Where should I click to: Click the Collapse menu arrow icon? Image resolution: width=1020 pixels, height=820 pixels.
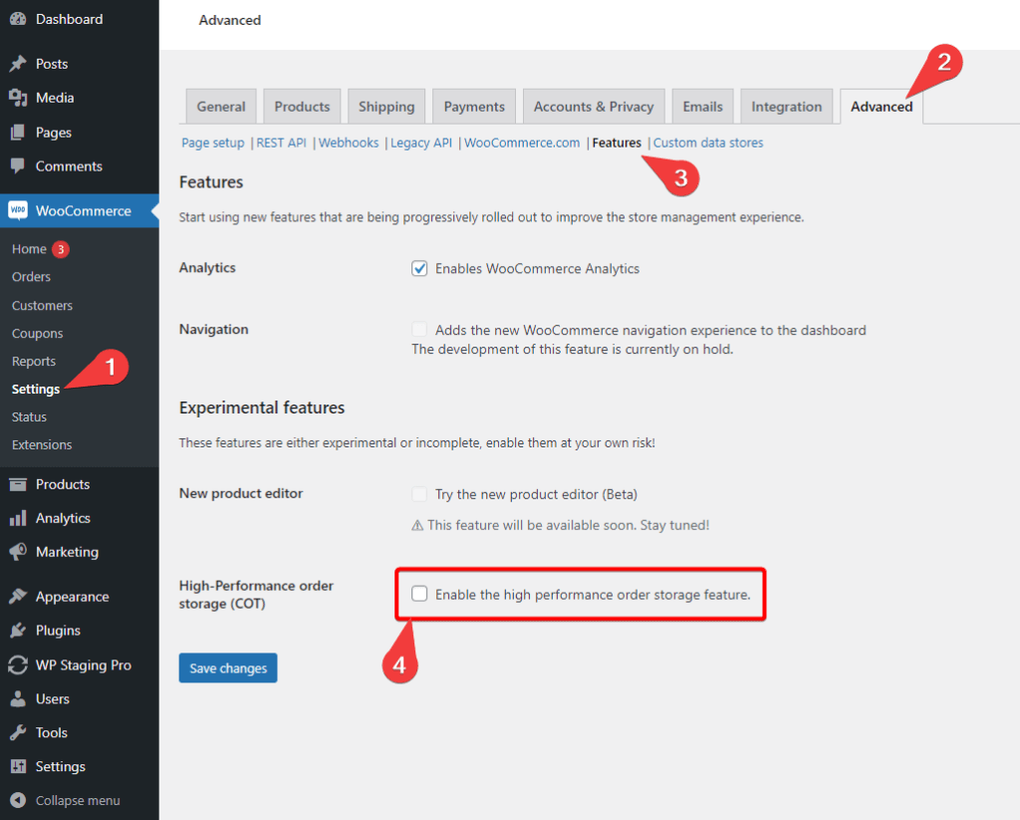click(x=18, y=800)
